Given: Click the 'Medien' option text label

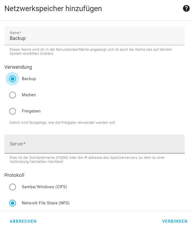Looking at the screenshot, I should click(x=29, y=95).
